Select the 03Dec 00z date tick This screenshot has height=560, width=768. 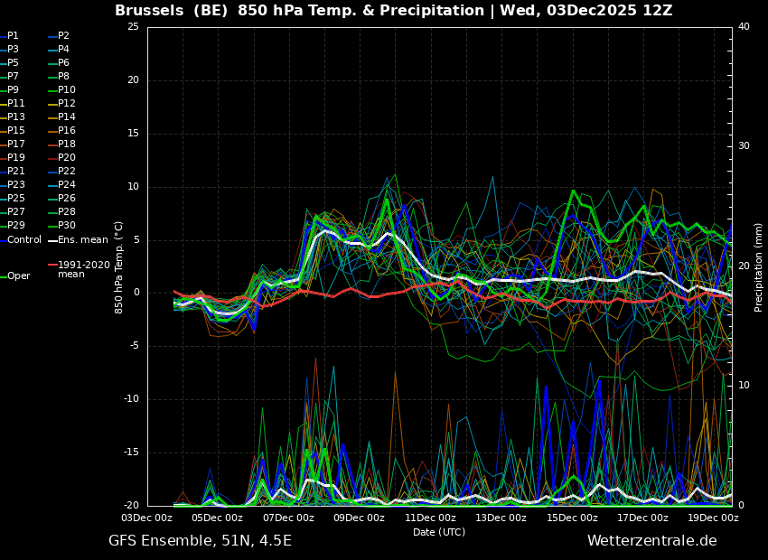147,518
